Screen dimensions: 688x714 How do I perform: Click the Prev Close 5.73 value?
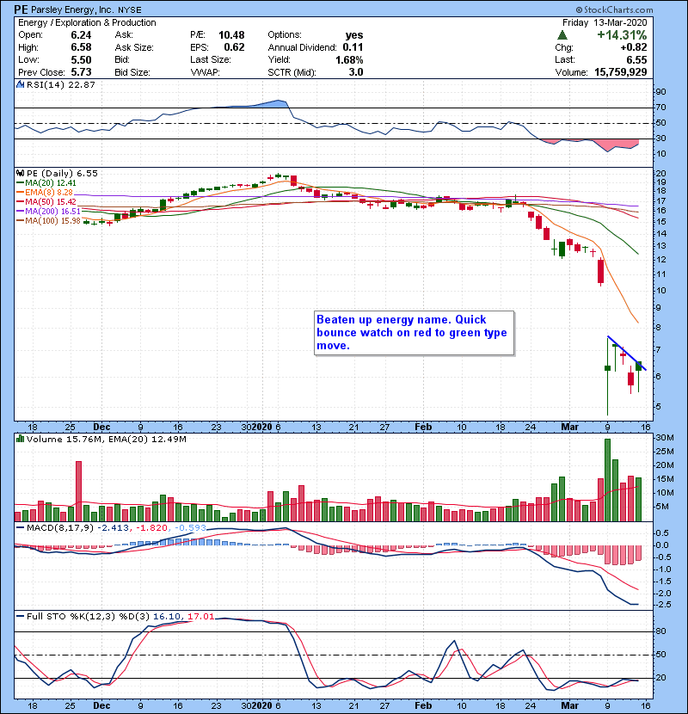pyautogui.click(x=81, y=72)
